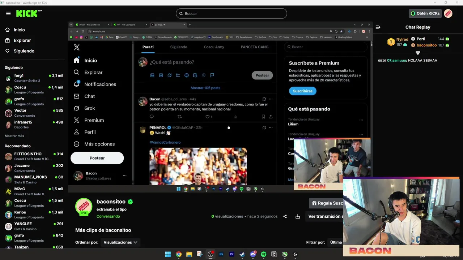This screenshot has height=260, width=463.
Task: Expand followed channels with Mostrar más
Action: (14, 136)
